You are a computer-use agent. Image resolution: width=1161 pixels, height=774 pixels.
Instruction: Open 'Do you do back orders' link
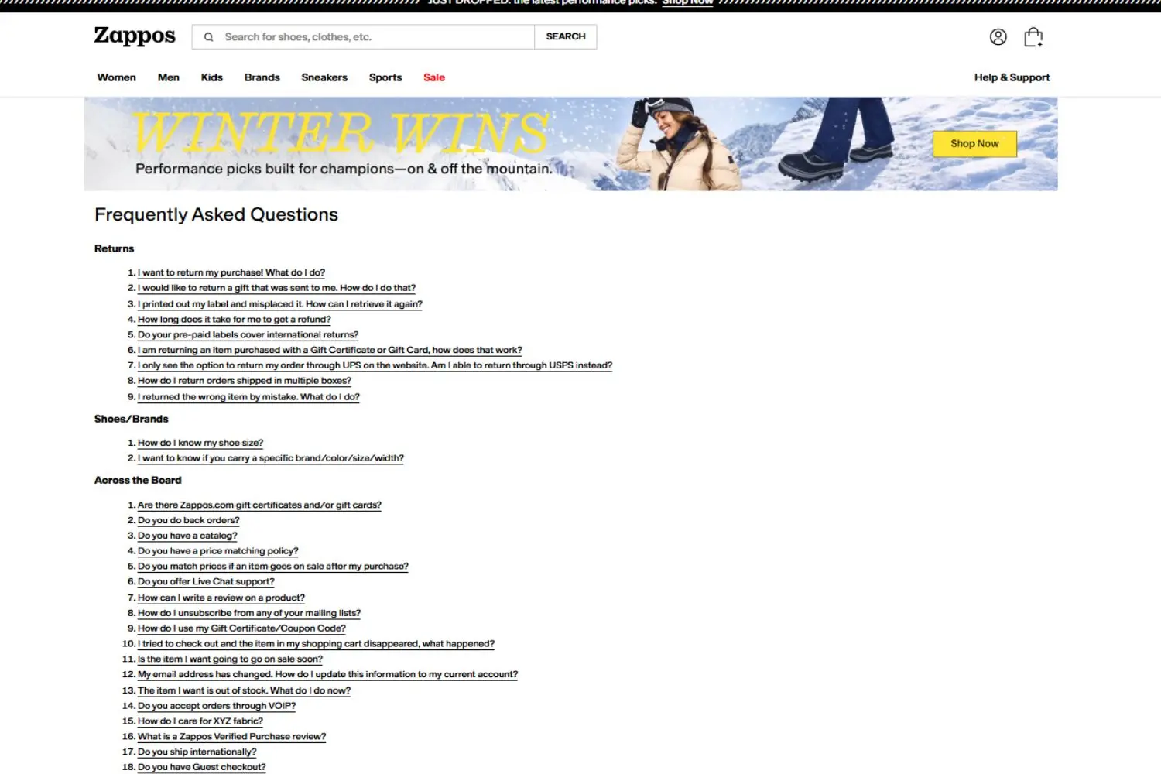pyautogui.click(x=189, y=520)
